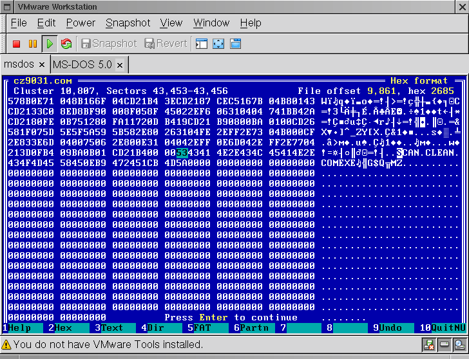Screen dimensions: 469x359
Task: Open the File menu
Action: pyautogui.click(x=19, y=23)
